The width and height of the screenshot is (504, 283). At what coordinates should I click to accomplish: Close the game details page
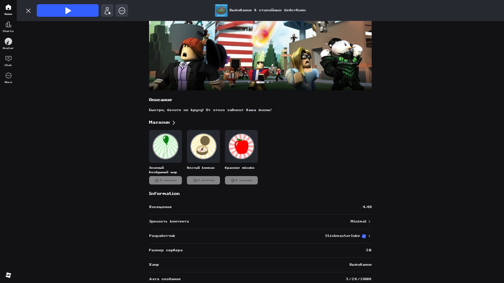(28, 10)
